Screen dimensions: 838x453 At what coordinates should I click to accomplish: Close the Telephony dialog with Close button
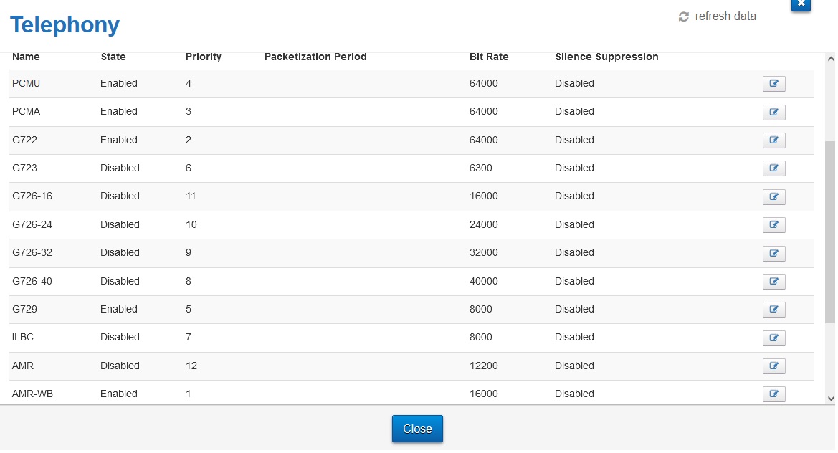pyautogui.click(x=417, y=429)
